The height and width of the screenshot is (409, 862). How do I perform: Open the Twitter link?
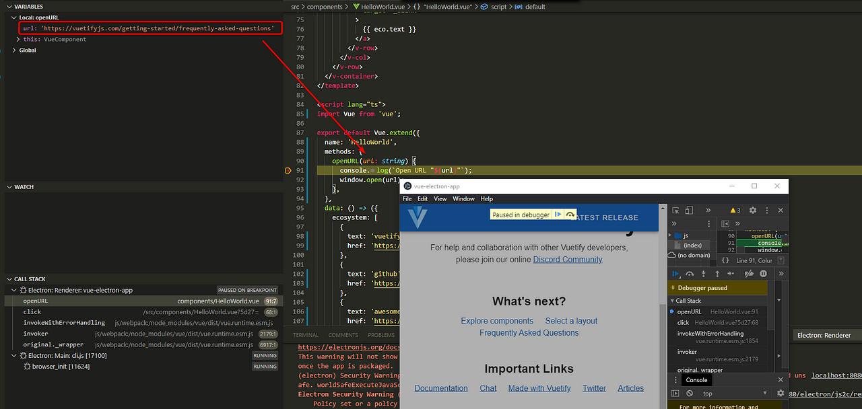594,388
